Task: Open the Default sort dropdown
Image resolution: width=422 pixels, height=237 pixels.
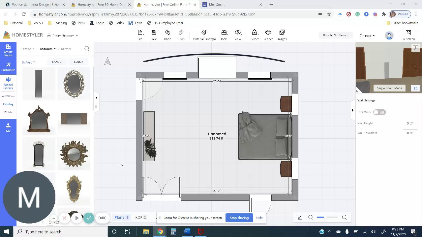Action: coord(28,62)
